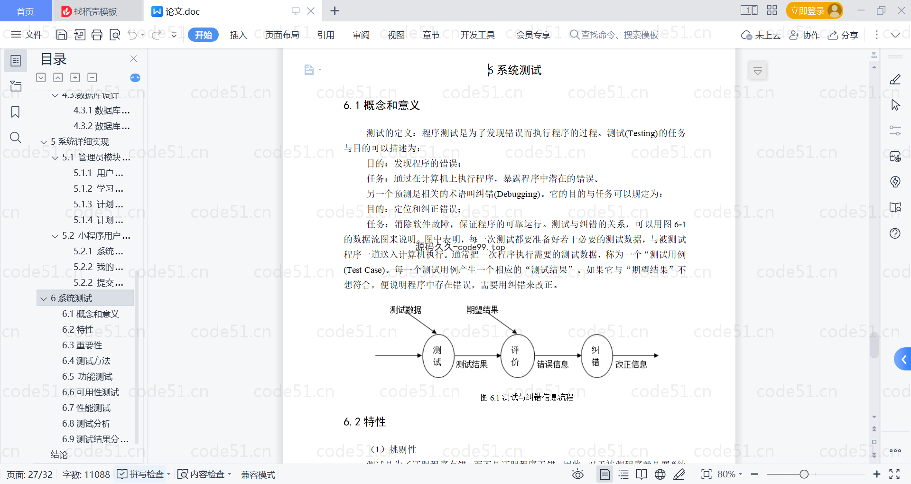Open the reading book icon in right sidebar
The image size is (911, 484).
pos(895,207)
